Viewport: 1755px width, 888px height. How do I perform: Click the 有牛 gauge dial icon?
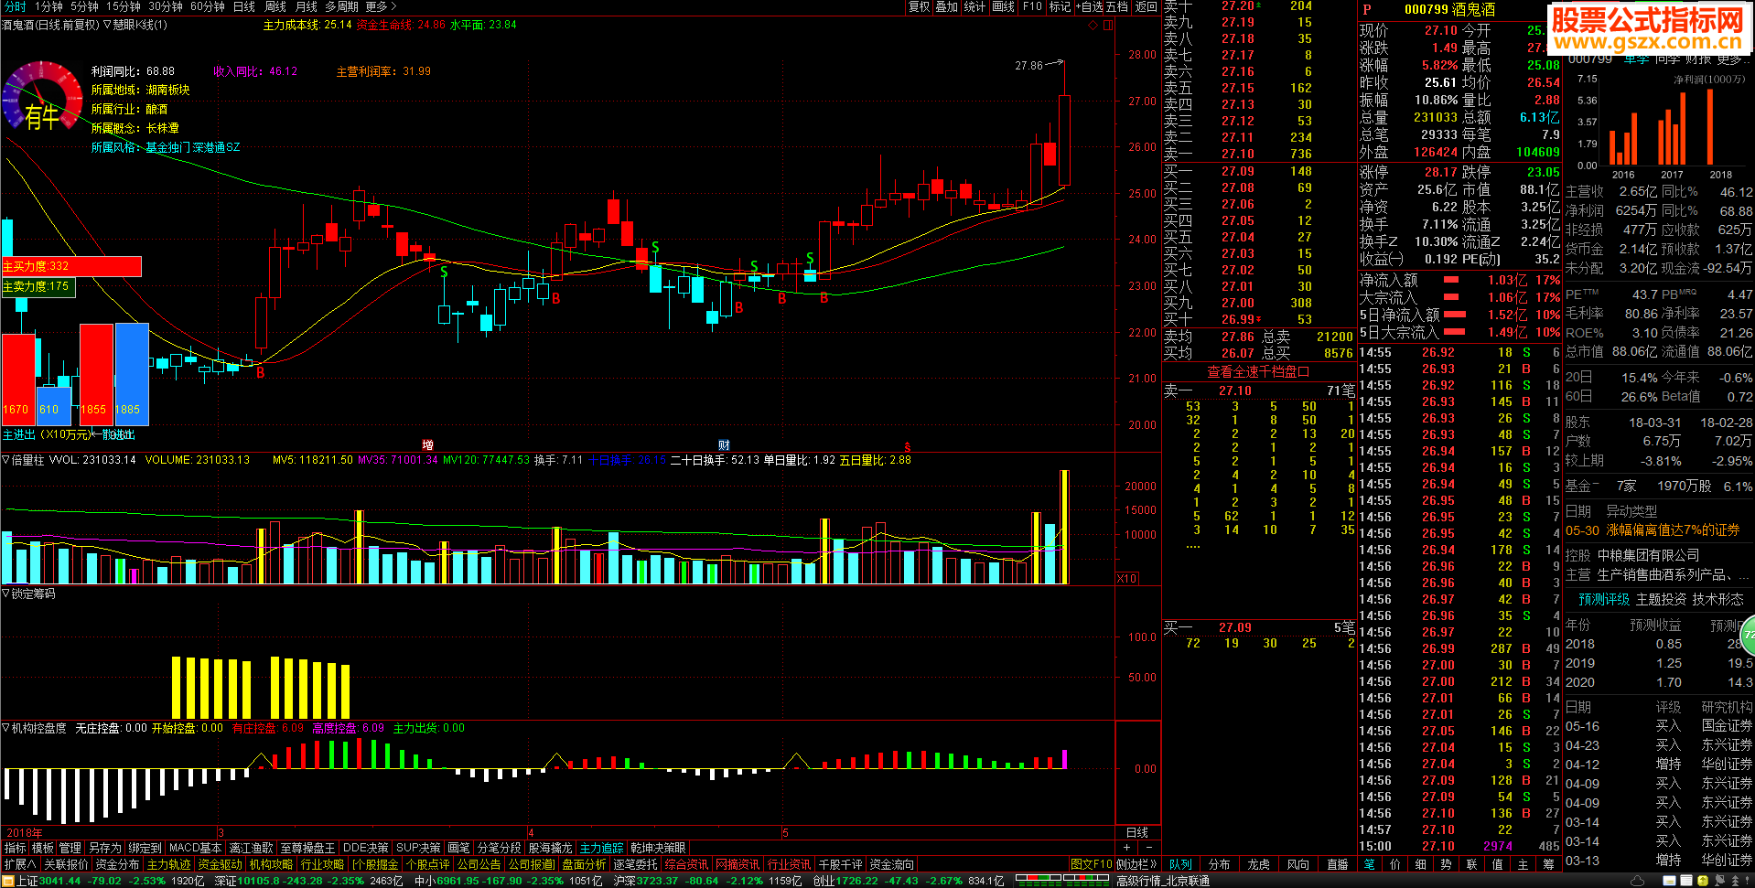(x=42, y=99)
